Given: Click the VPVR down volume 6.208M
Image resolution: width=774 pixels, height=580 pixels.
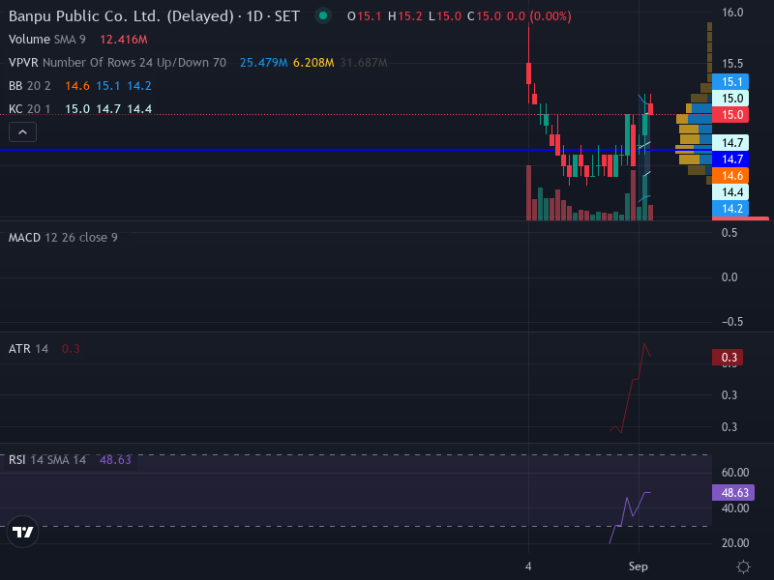Looking at the screenshot, I should tap(313, 63).
